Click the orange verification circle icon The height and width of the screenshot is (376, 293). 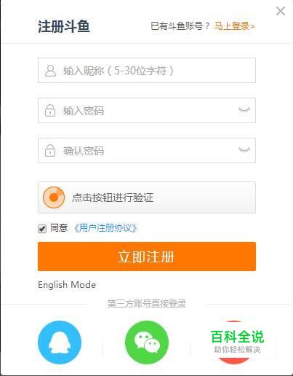pos(54,197)
